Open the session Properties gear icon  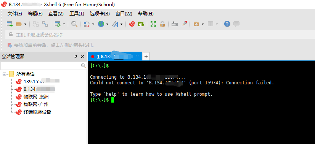click(58, 24)
